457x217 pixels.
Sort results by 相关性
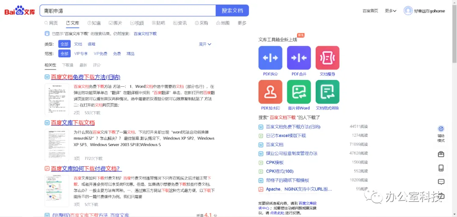pos(50,65)
